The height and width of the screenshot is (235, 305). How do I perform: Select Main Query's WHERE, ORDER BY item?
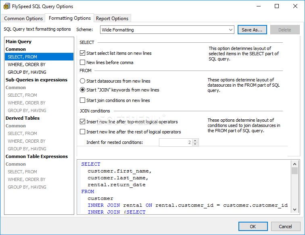coord(27,64)
